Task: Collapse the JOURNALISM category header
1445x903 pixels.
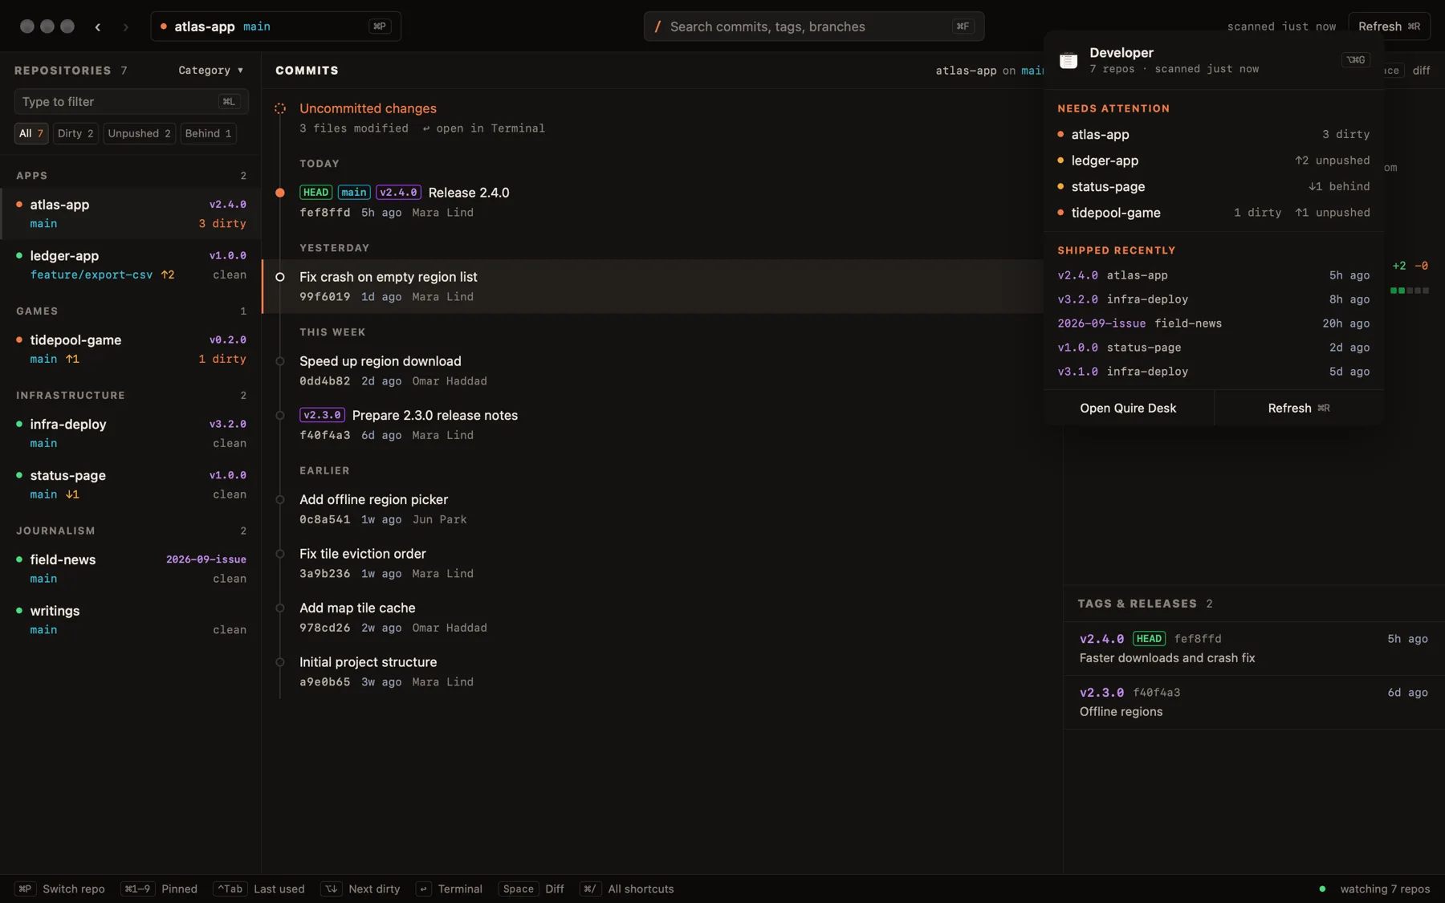Action: coord(131,531)
